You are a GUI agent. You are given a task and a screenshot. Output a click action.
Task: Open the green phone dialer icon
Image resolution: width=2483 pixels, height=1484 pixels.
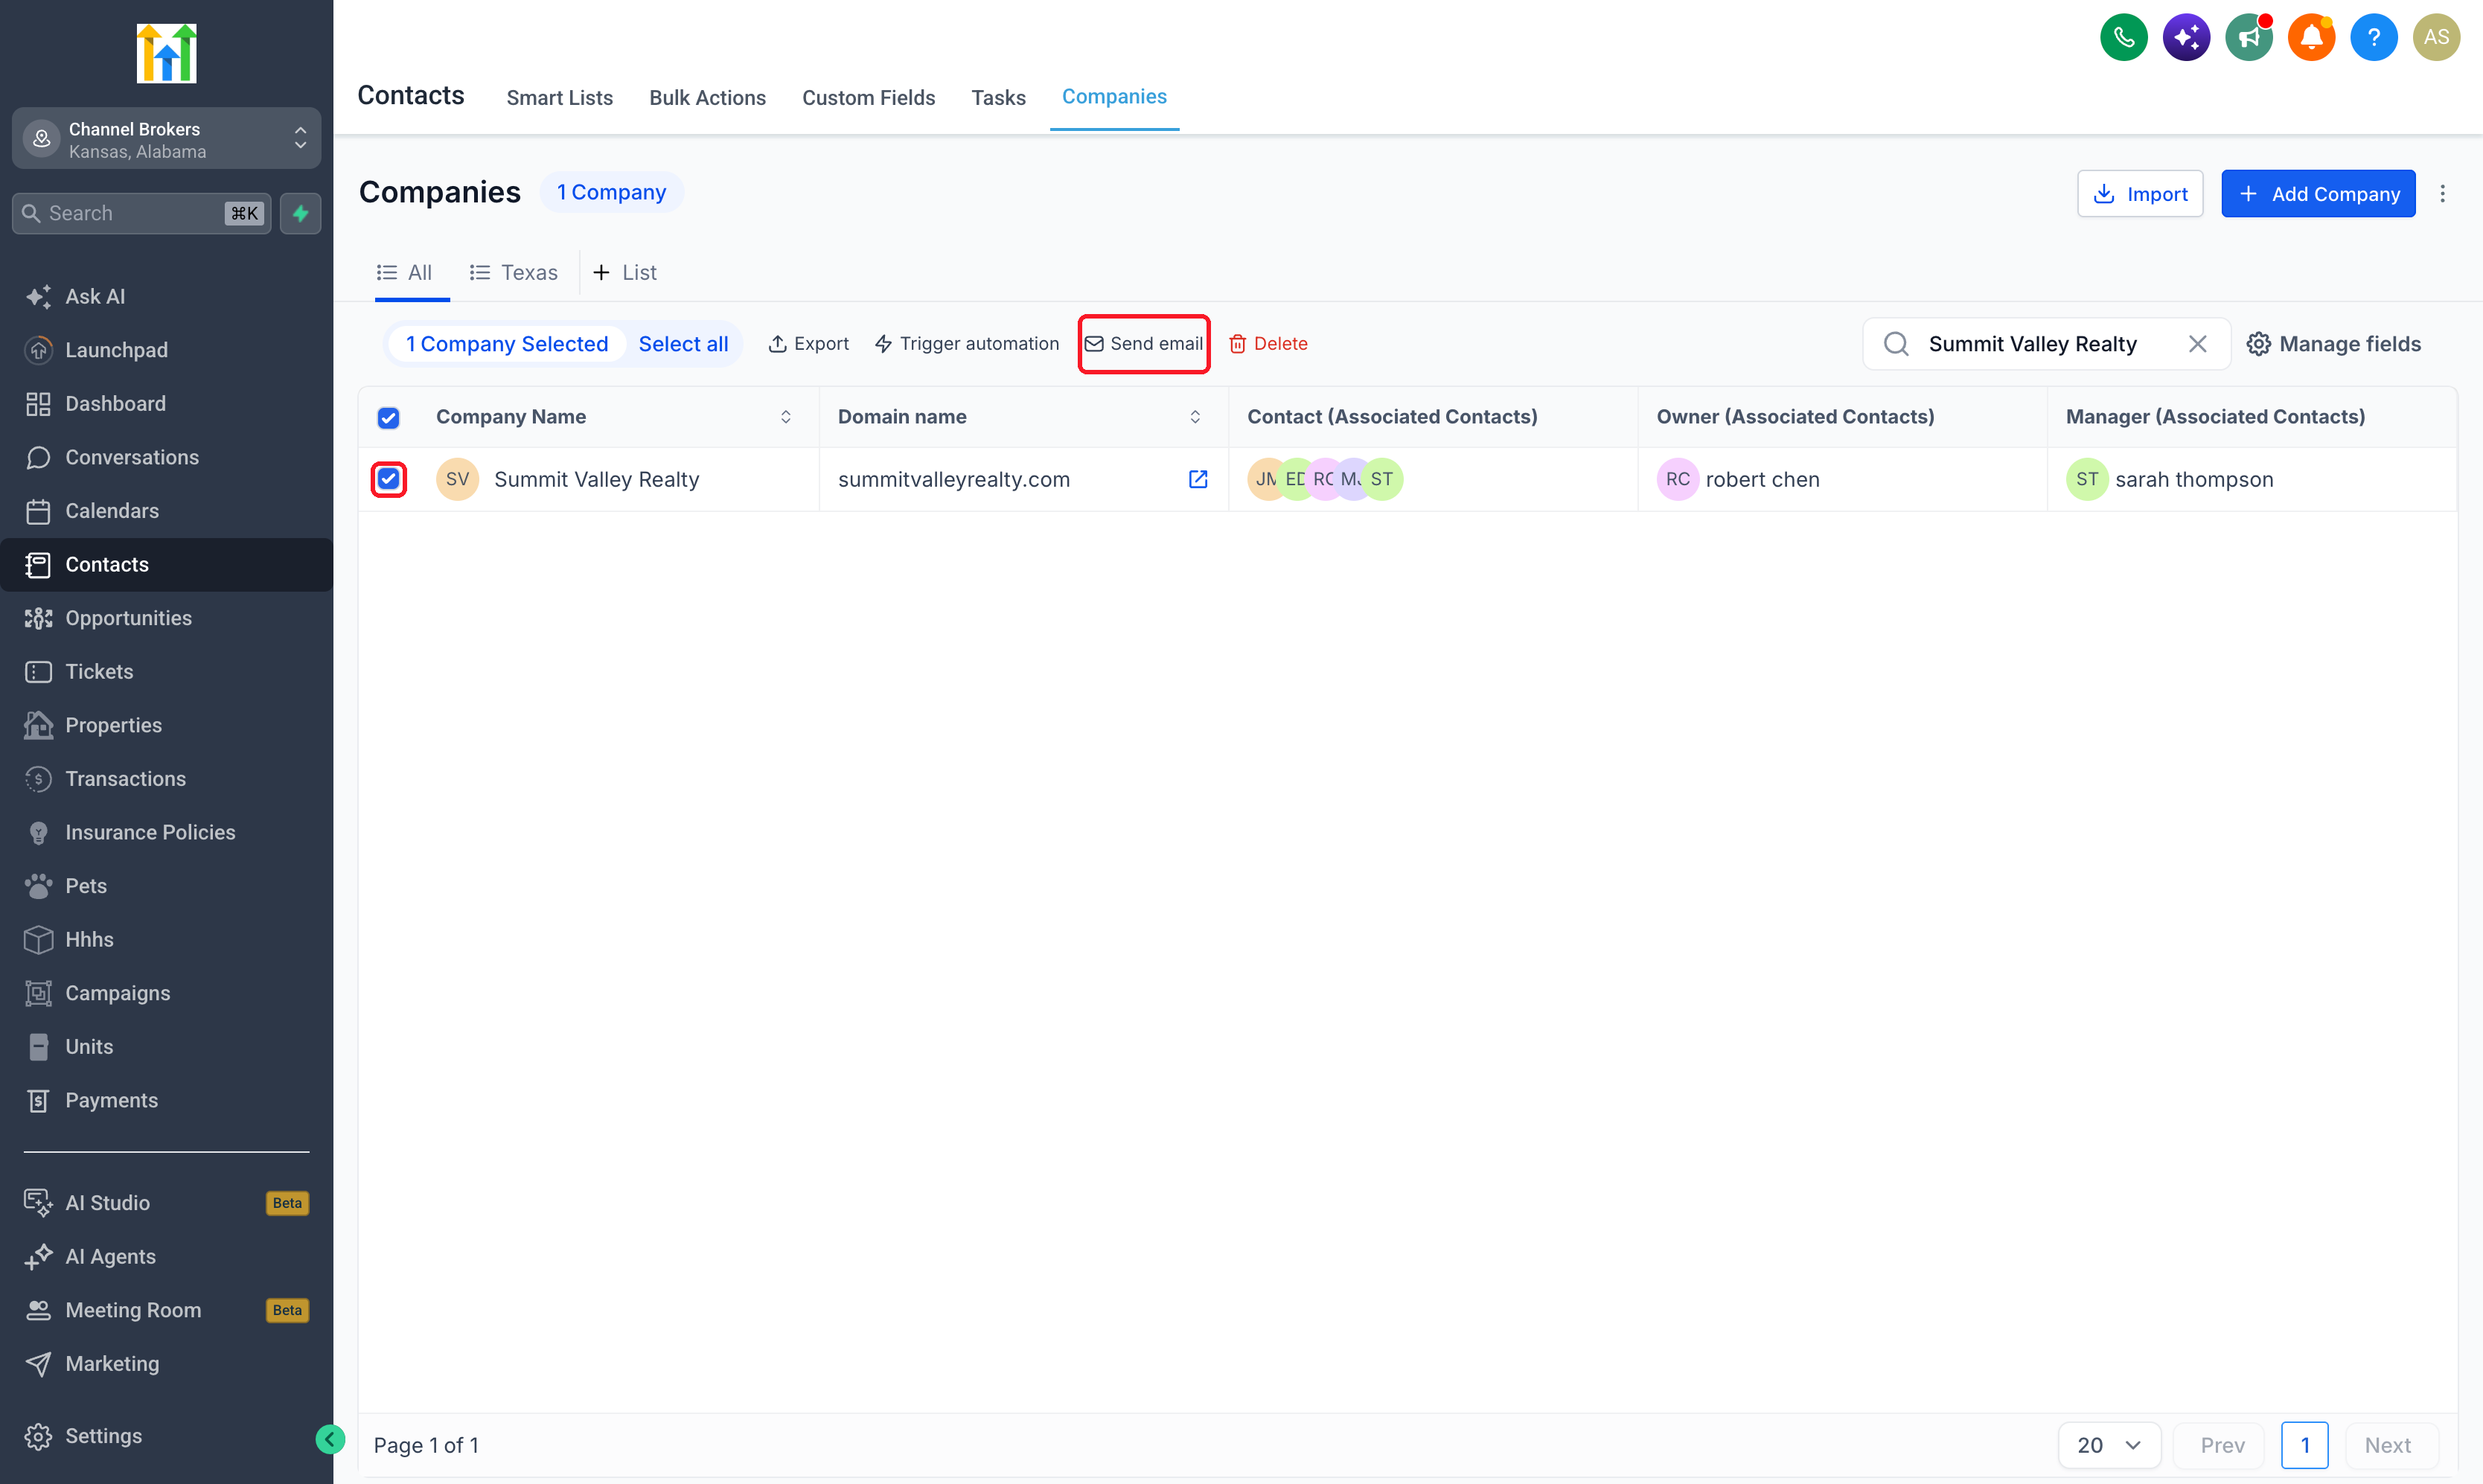(x=2123, y=38)
